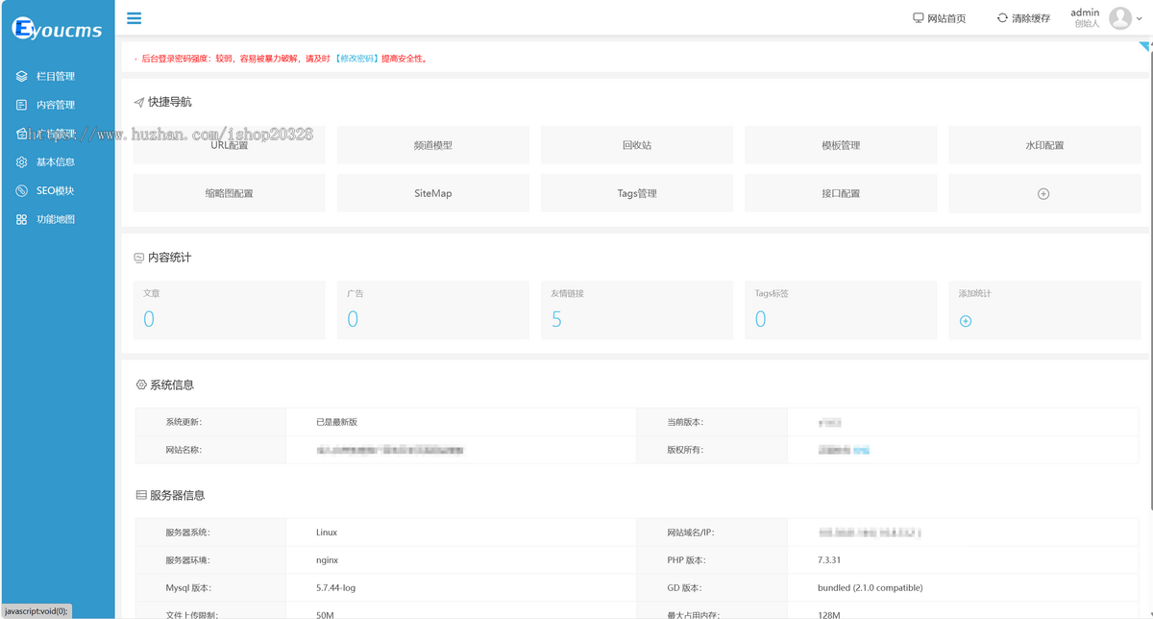Click the Eyoucms logo
This screenshot has height=619, width=1153.
57,29
